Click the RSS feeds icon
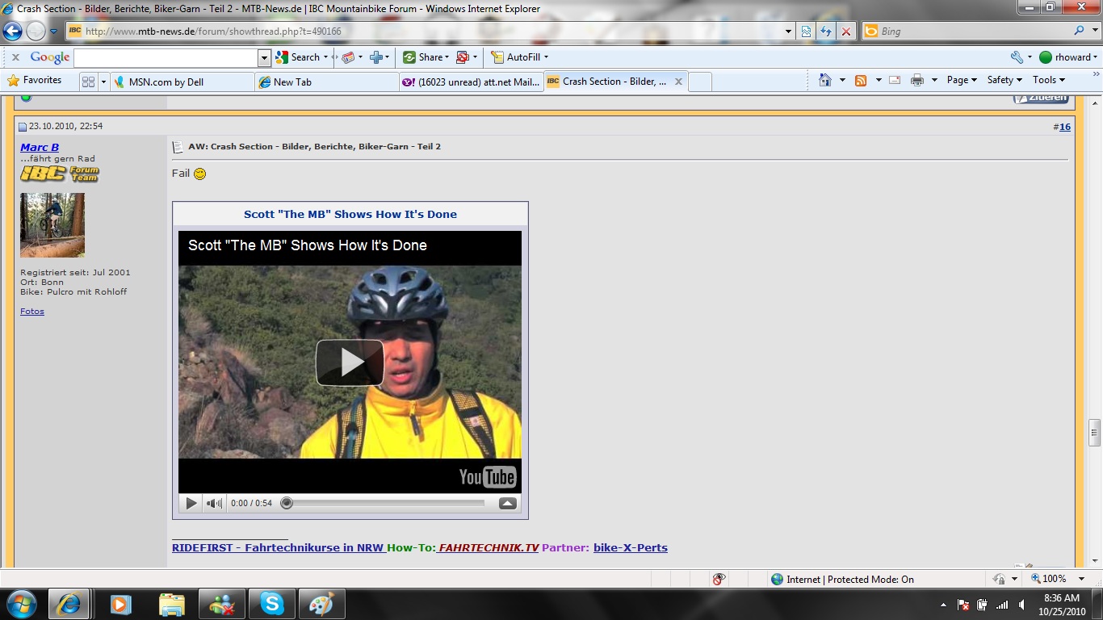Viewport: 1103px width, 620px height. [x=861, y=80]
